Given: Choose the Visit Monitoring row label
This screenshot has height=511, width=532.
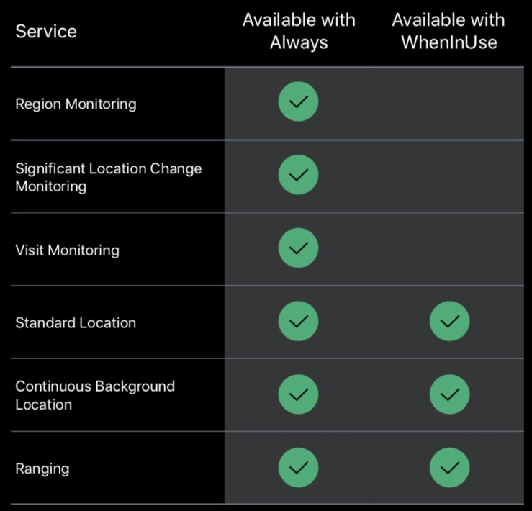Looking at the screenshot, I should click(67, 250).
